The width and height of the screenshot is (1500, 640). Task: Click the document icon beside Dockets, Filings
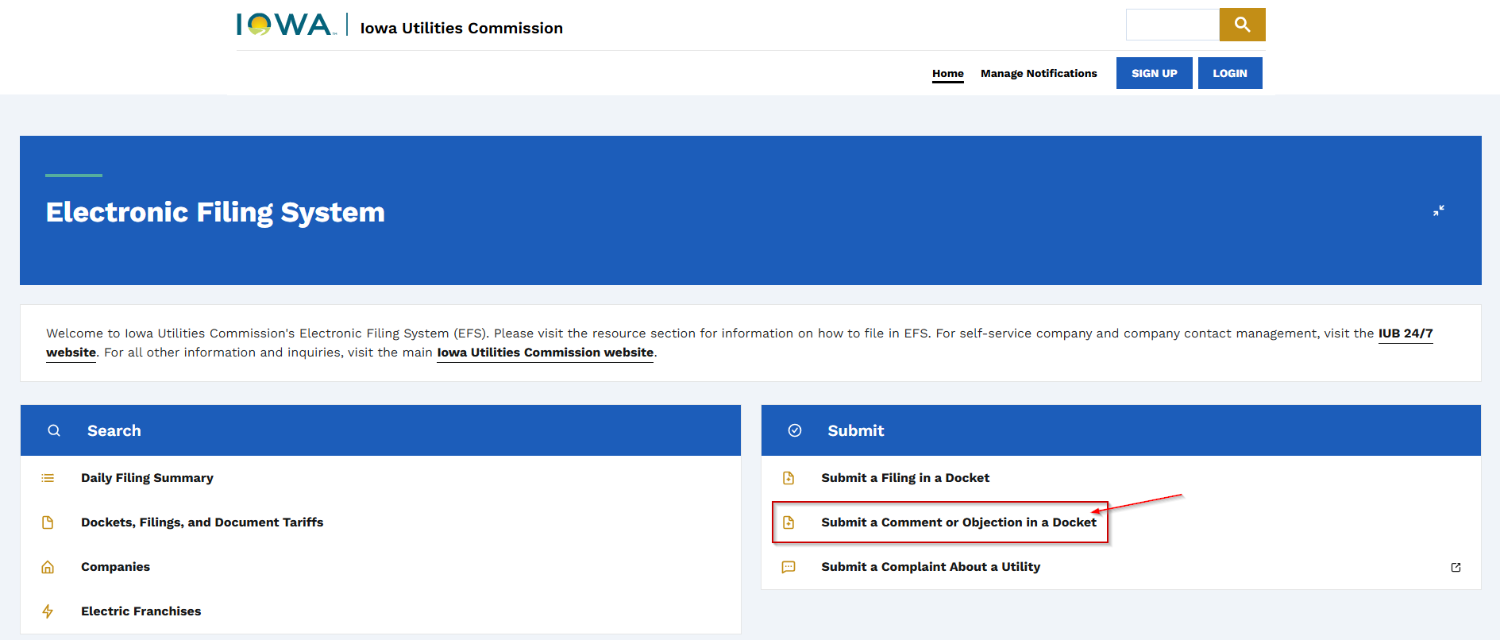(x=48, y=522)
